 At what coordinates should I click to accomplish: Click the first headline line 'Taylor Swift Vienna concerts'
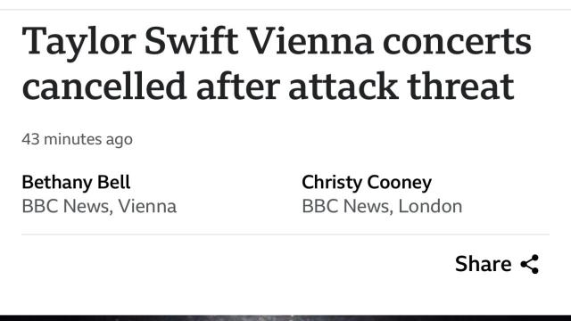click(x=277, y=43)
